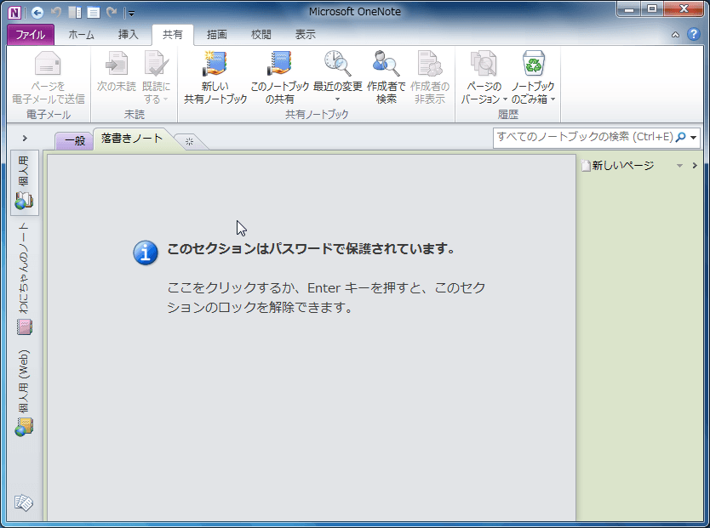Select the 落書きノート section tab
Image resolution: width=710 pixels, height=528 pixels.
(x=132, y=139)
